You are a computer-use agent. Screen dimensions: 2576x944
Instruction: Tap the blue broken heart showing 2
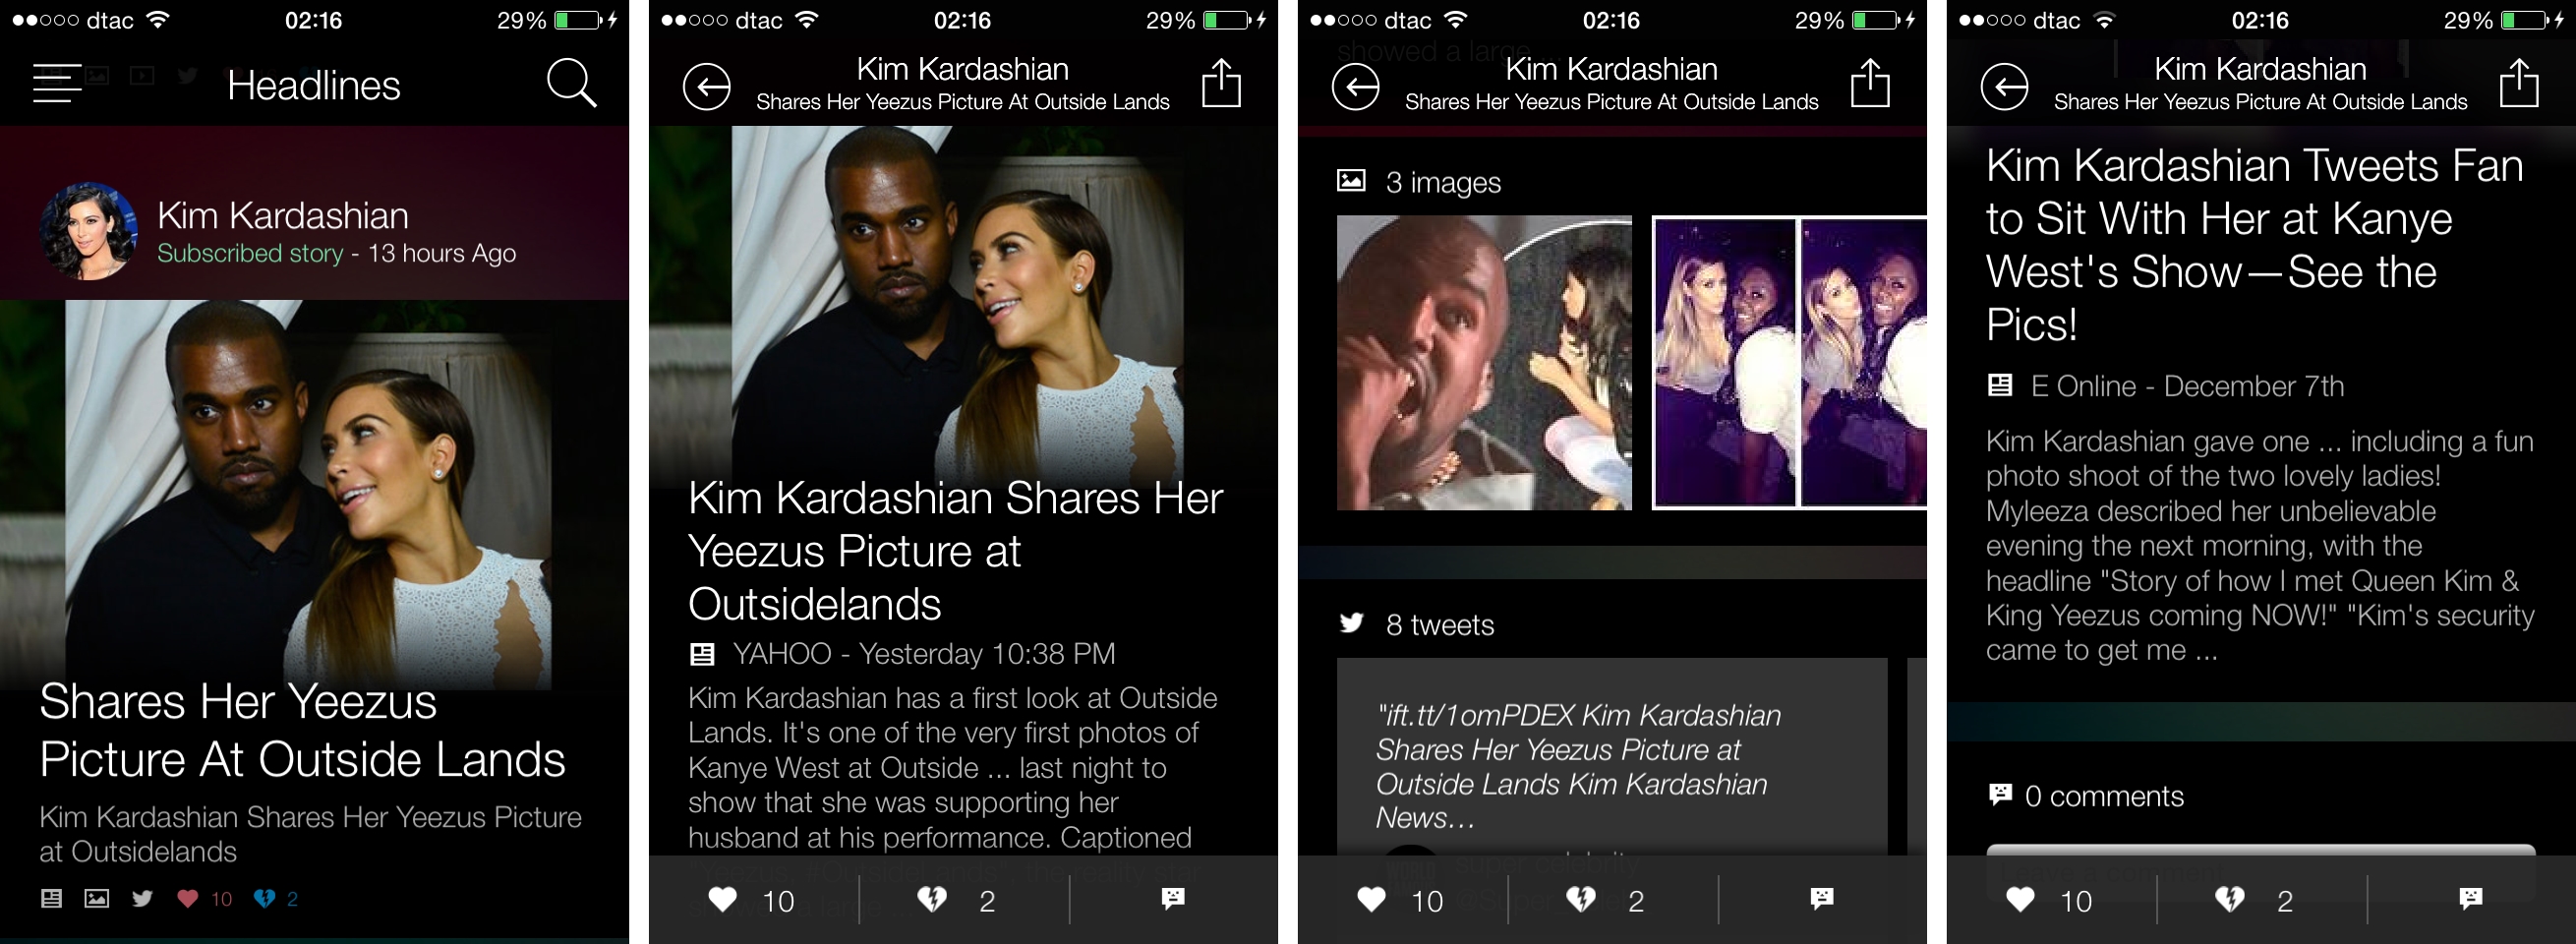(x=264, y=898)
